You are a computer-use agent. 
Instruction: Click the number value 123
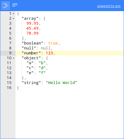pyautogui.click(x=49, y=53)
